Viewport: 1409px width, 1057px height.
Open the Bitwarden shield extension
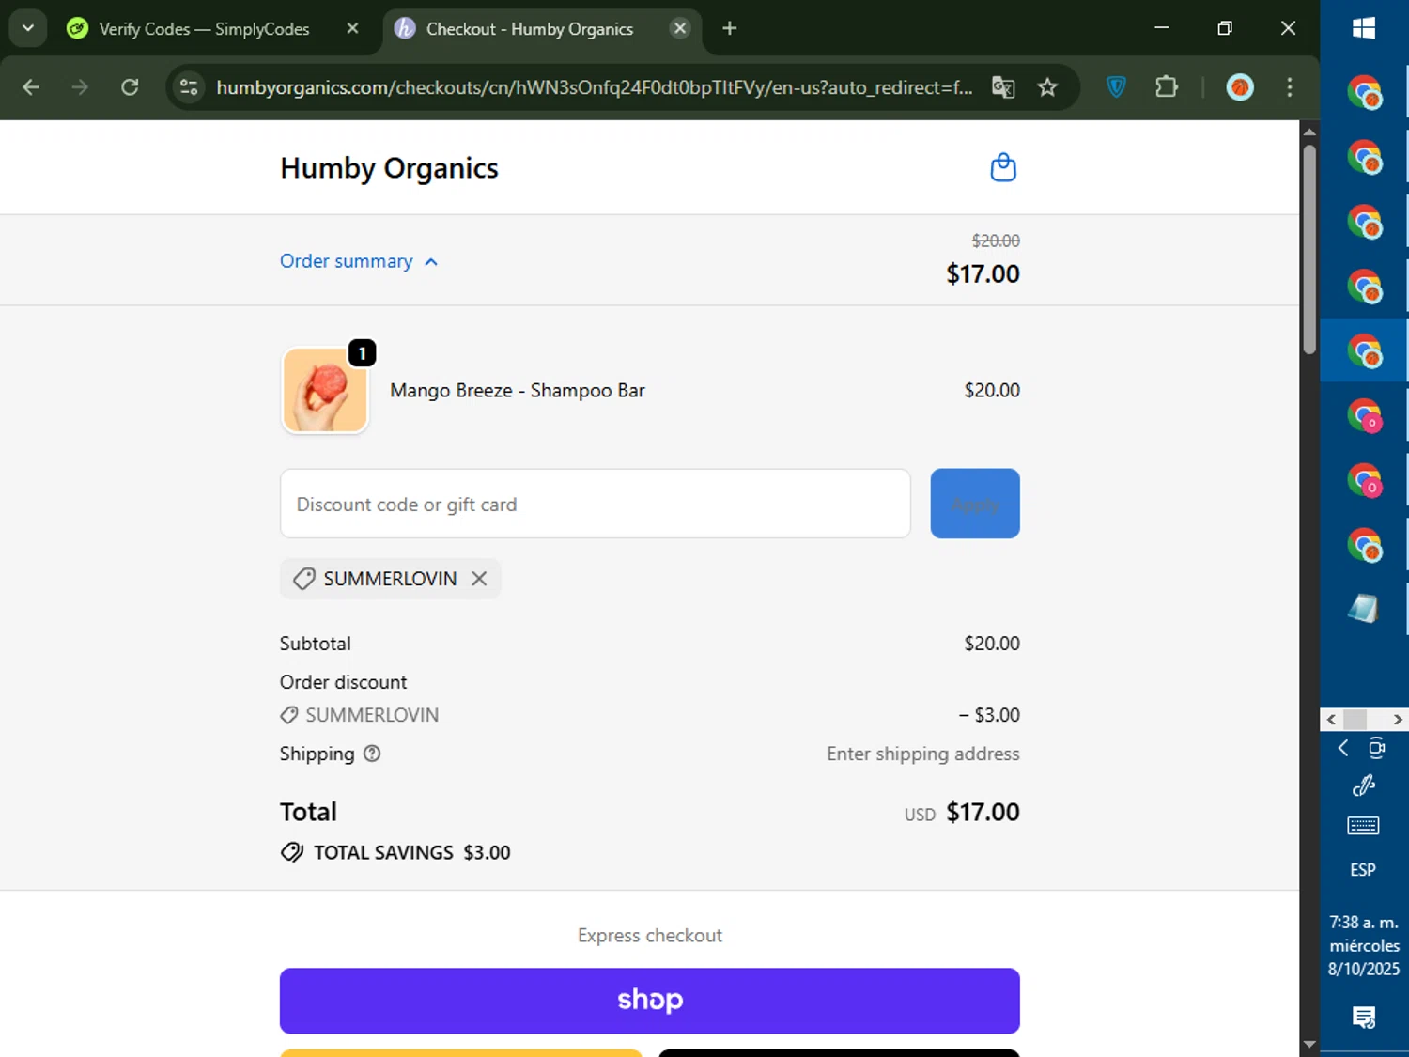1116,87
